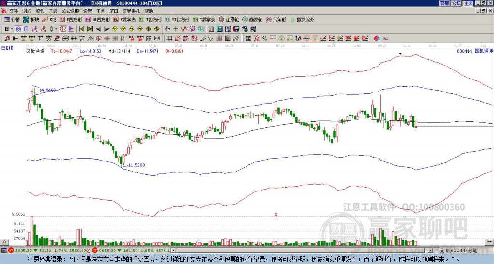Open the T数字表 tool
Image resolution: width=494 pixels, height=264 pixels.
click(204, 19)
